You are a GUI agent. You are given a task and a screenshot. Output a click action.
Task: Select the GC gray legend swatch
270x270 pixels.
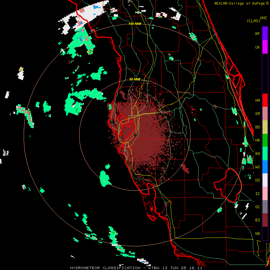tap(265, 207)
